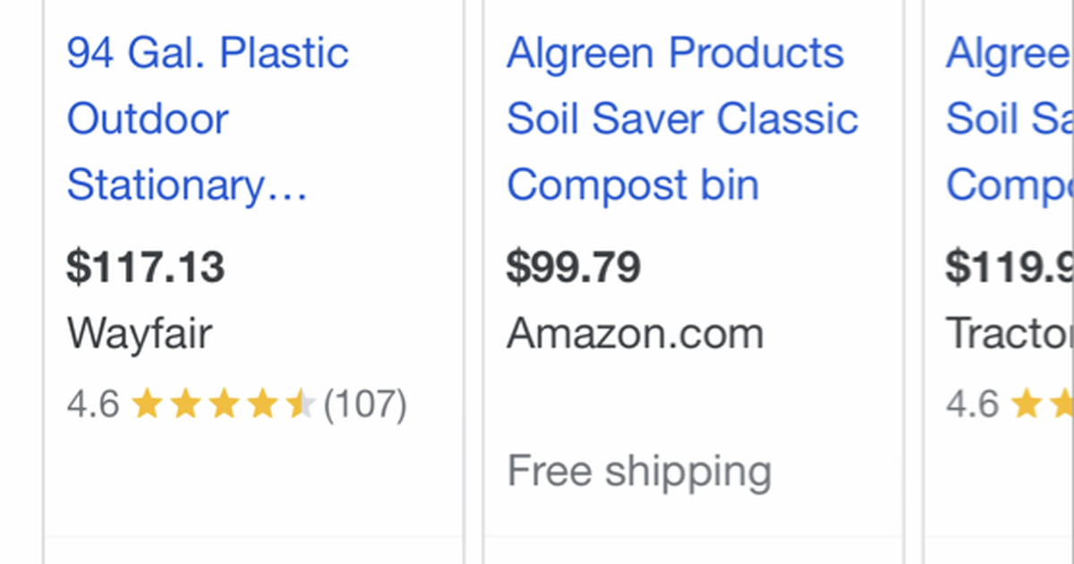The height and width of the screenshot is (564, 1074).
Task: Select the truncated Algreen product on the right
Action: click(1010, 117)
